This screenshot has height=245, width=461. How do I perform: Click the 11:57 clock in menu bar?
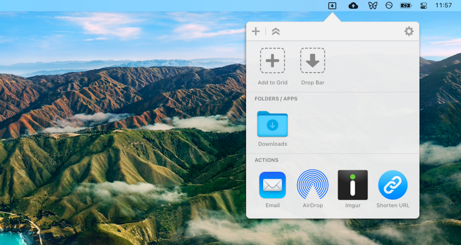click(443, 6)
